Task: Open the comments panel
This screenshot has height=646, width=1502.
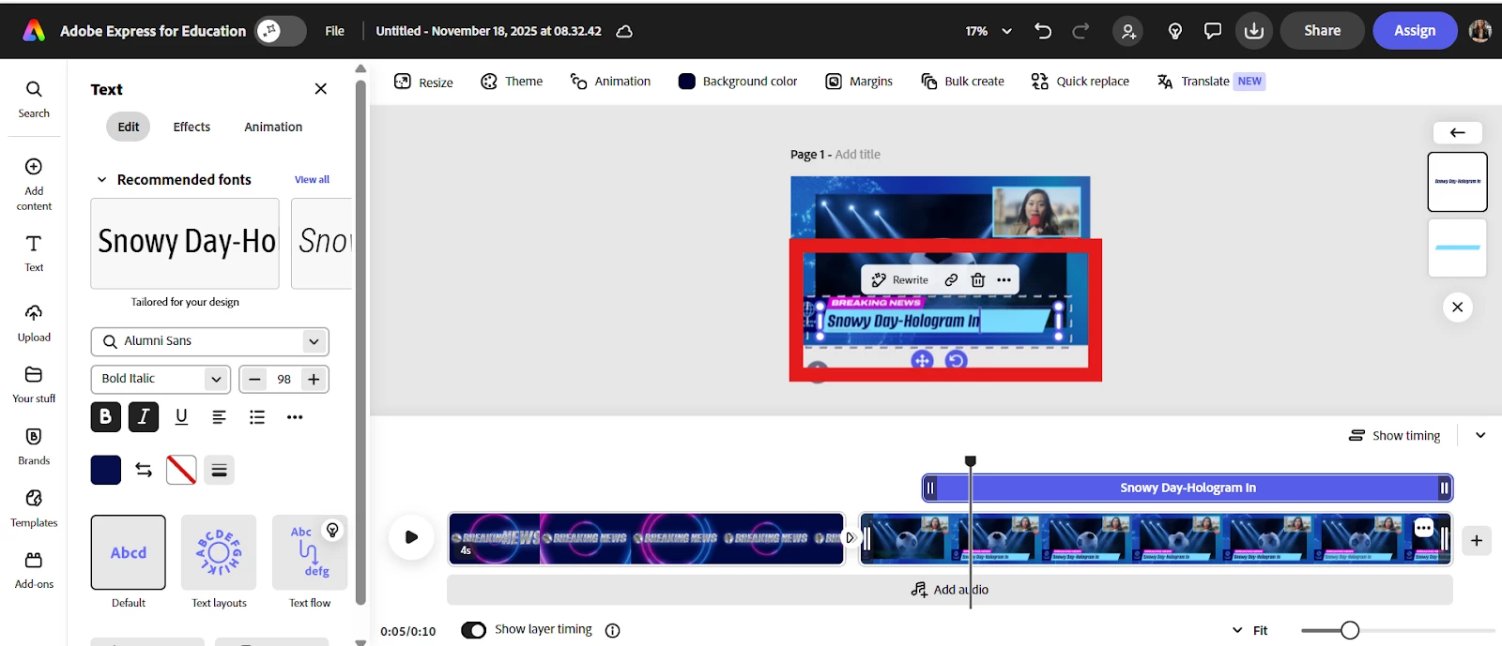Action: 1213,31
